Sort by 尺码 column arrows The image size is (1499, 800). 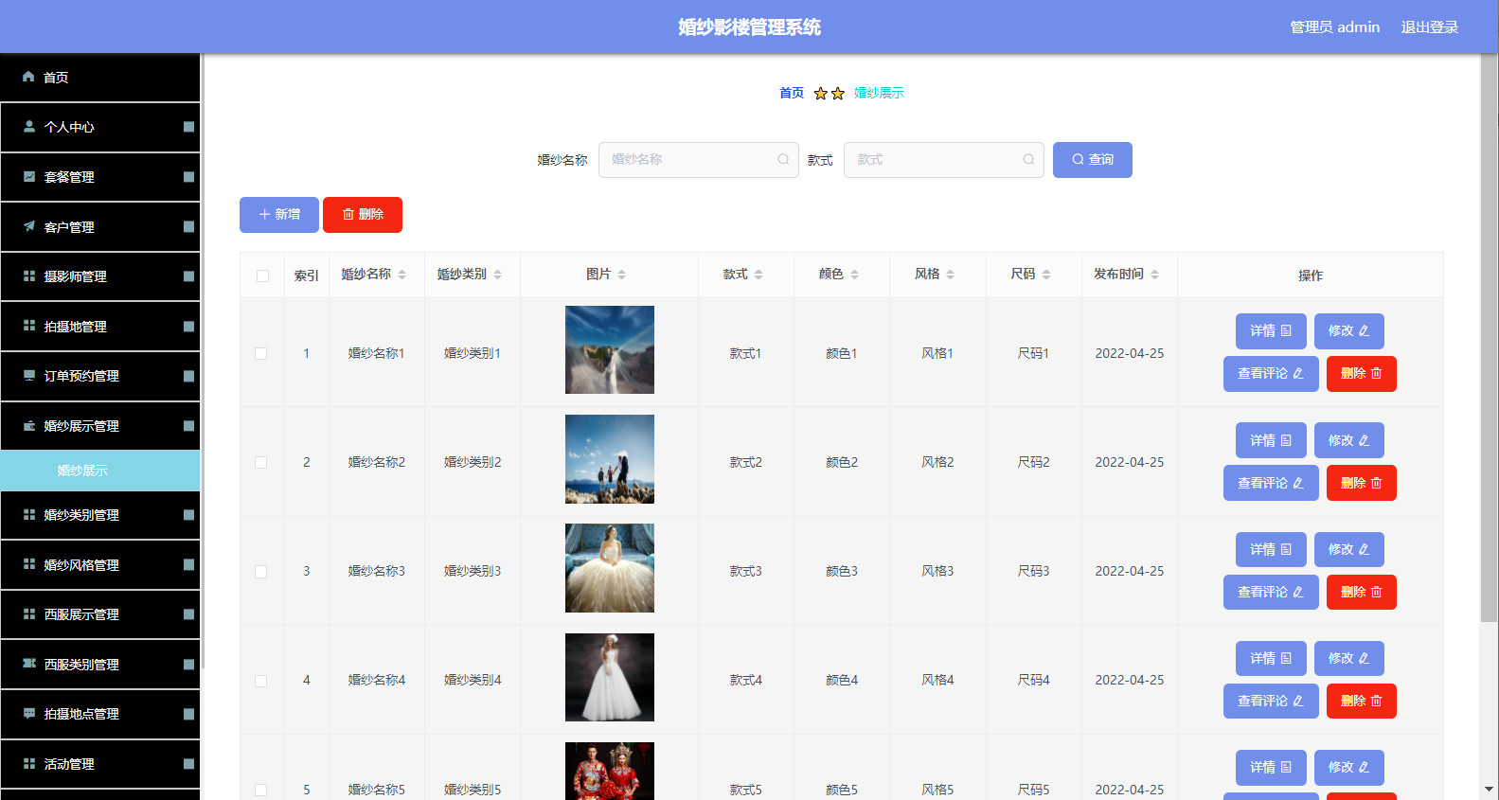[1047, 275]
